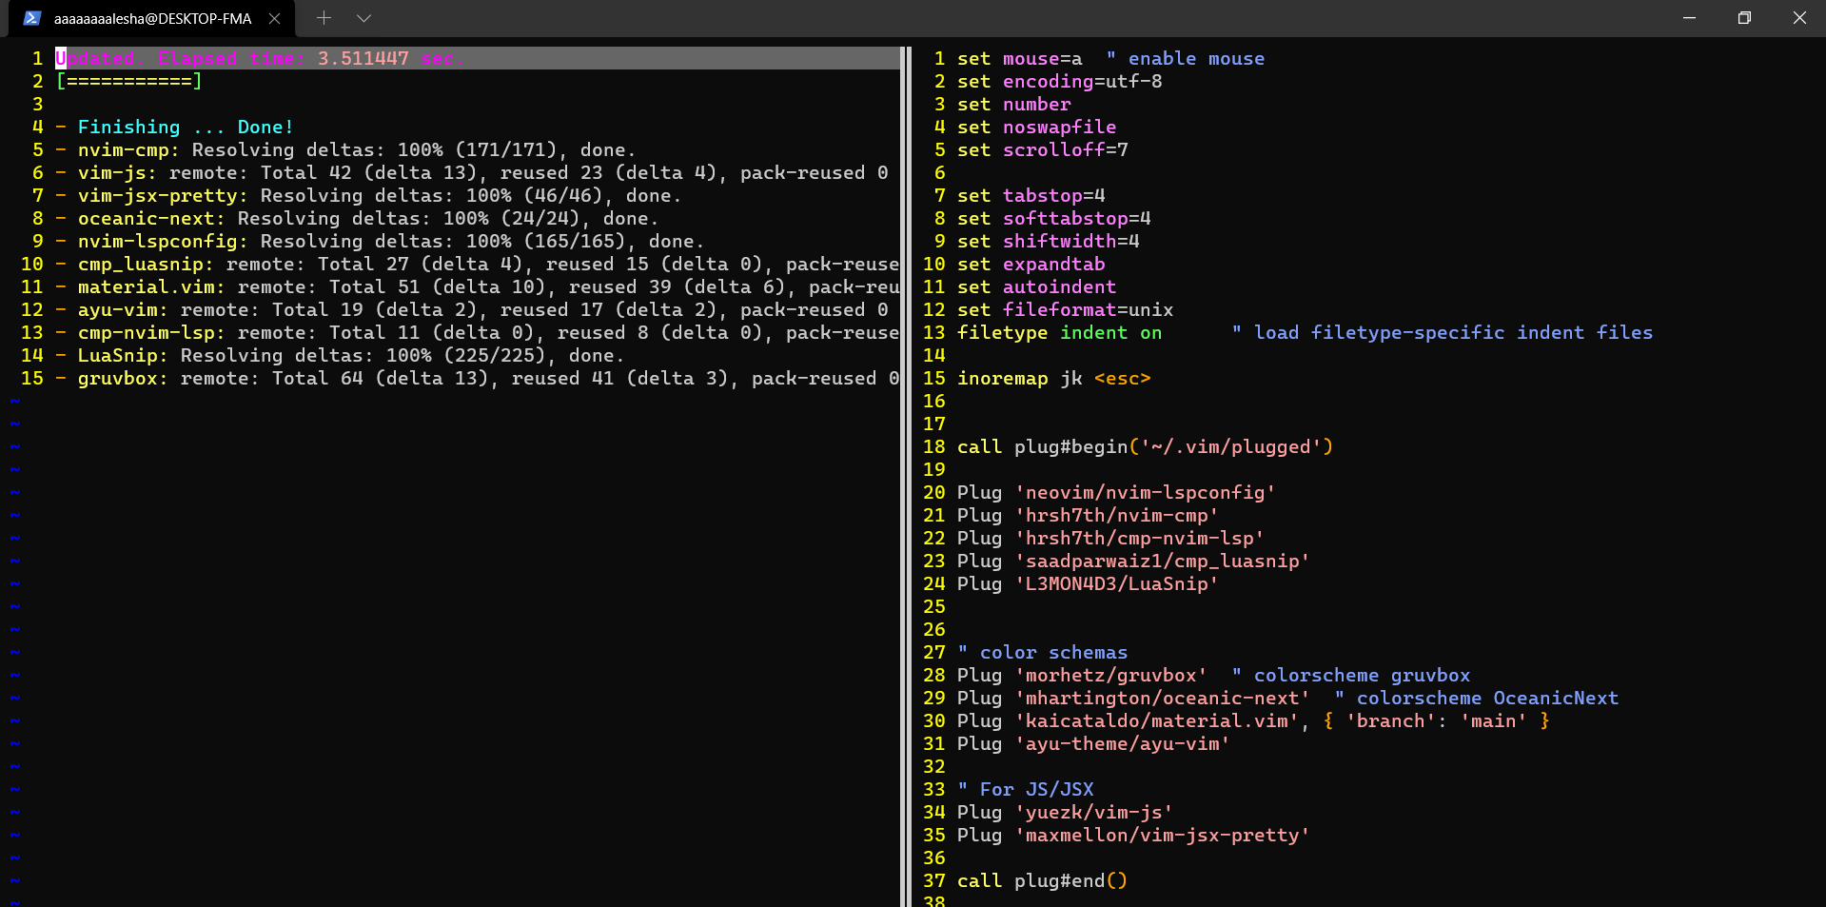
Task: Click the '" color schemas' comment
Action: pos(1042,653)
